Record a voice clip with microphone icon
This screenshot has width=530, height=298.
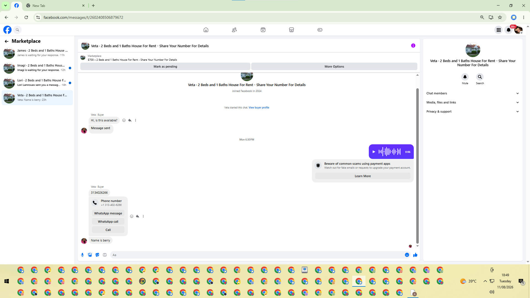83,255
